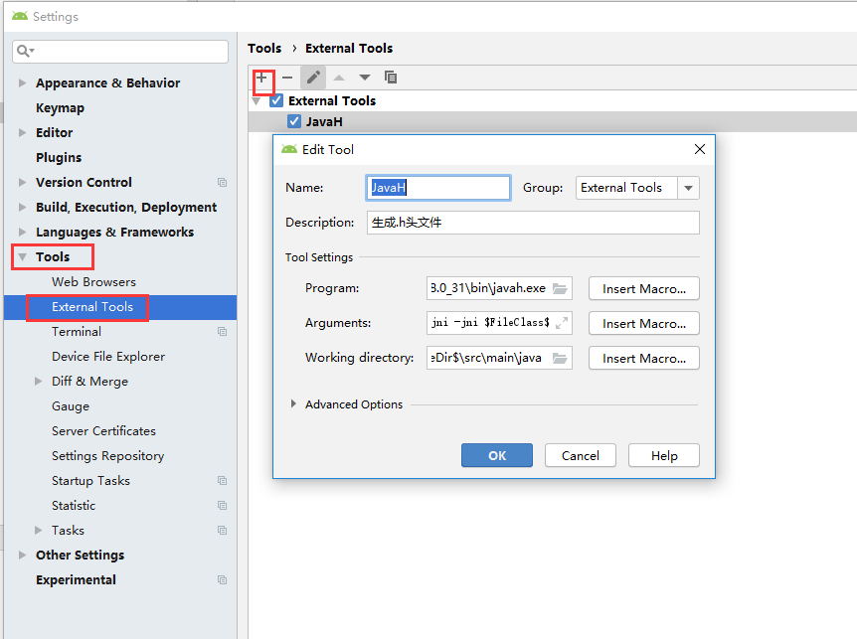Expand Build, Execution, Deployment arrow
Screen dimensions: 857x639
point(23,207)
